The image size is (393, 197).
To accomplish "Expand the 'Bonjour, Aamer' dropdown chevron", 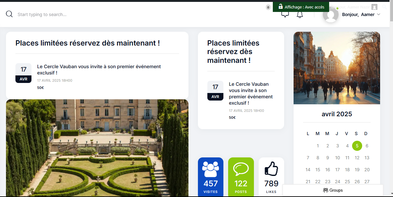I will tap(379, 14).
